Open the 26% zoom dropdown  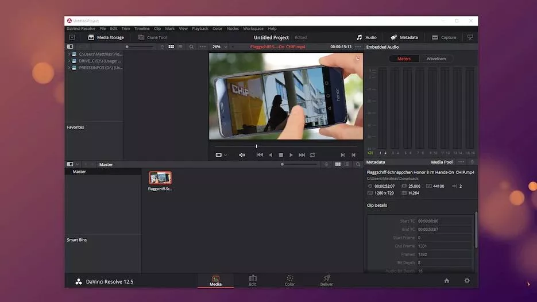(x=219, y=47)
